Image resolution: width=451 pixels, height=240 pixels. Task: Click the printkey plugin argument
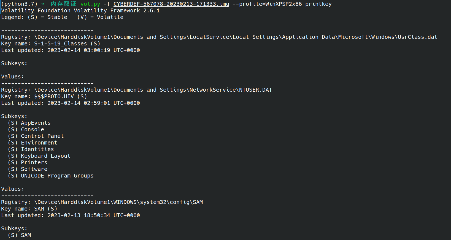[x=318, y=4]
